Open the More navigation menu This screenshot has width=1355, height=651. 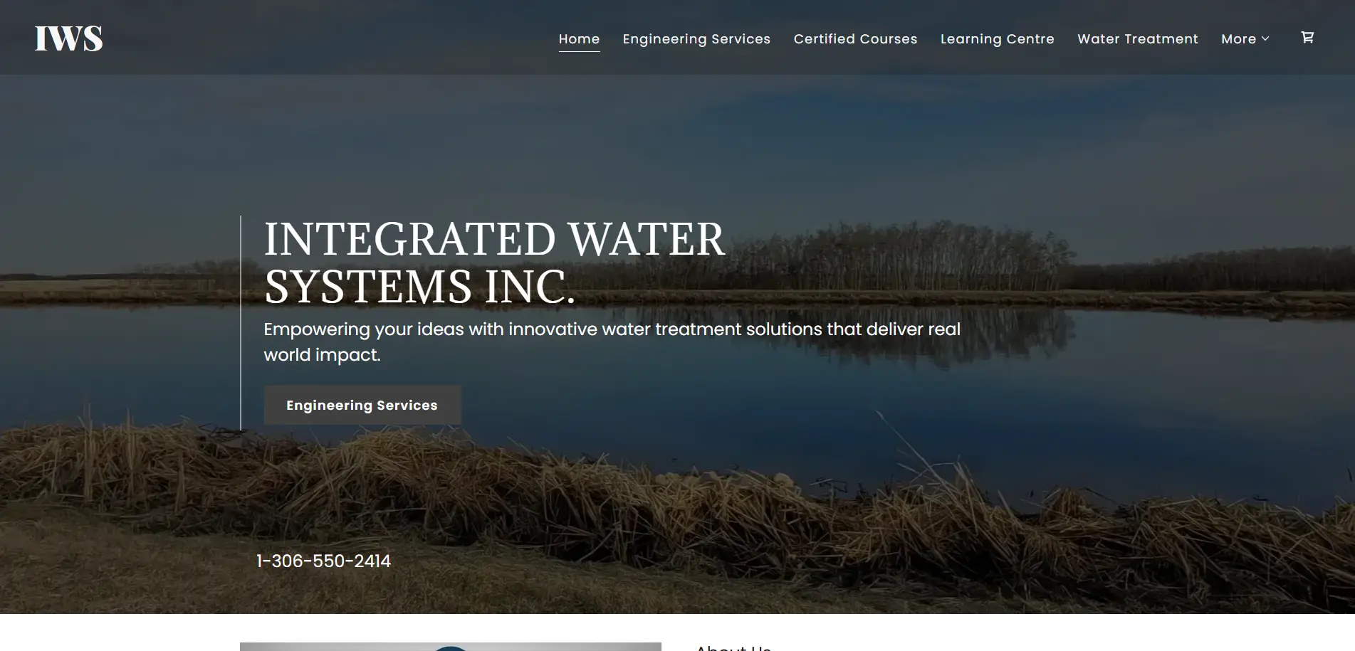(x=1245, y=39)
